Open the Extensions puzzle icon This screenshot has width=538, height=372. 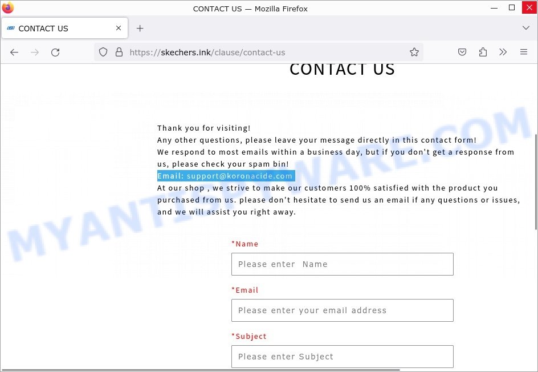point(483,52)
